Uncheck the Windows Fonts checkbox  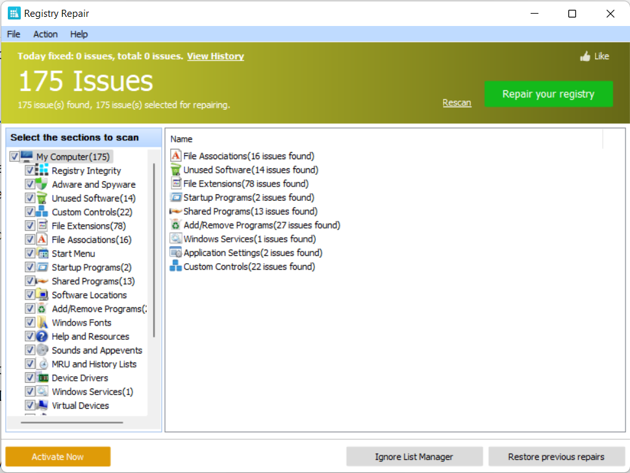pos(30,322)
